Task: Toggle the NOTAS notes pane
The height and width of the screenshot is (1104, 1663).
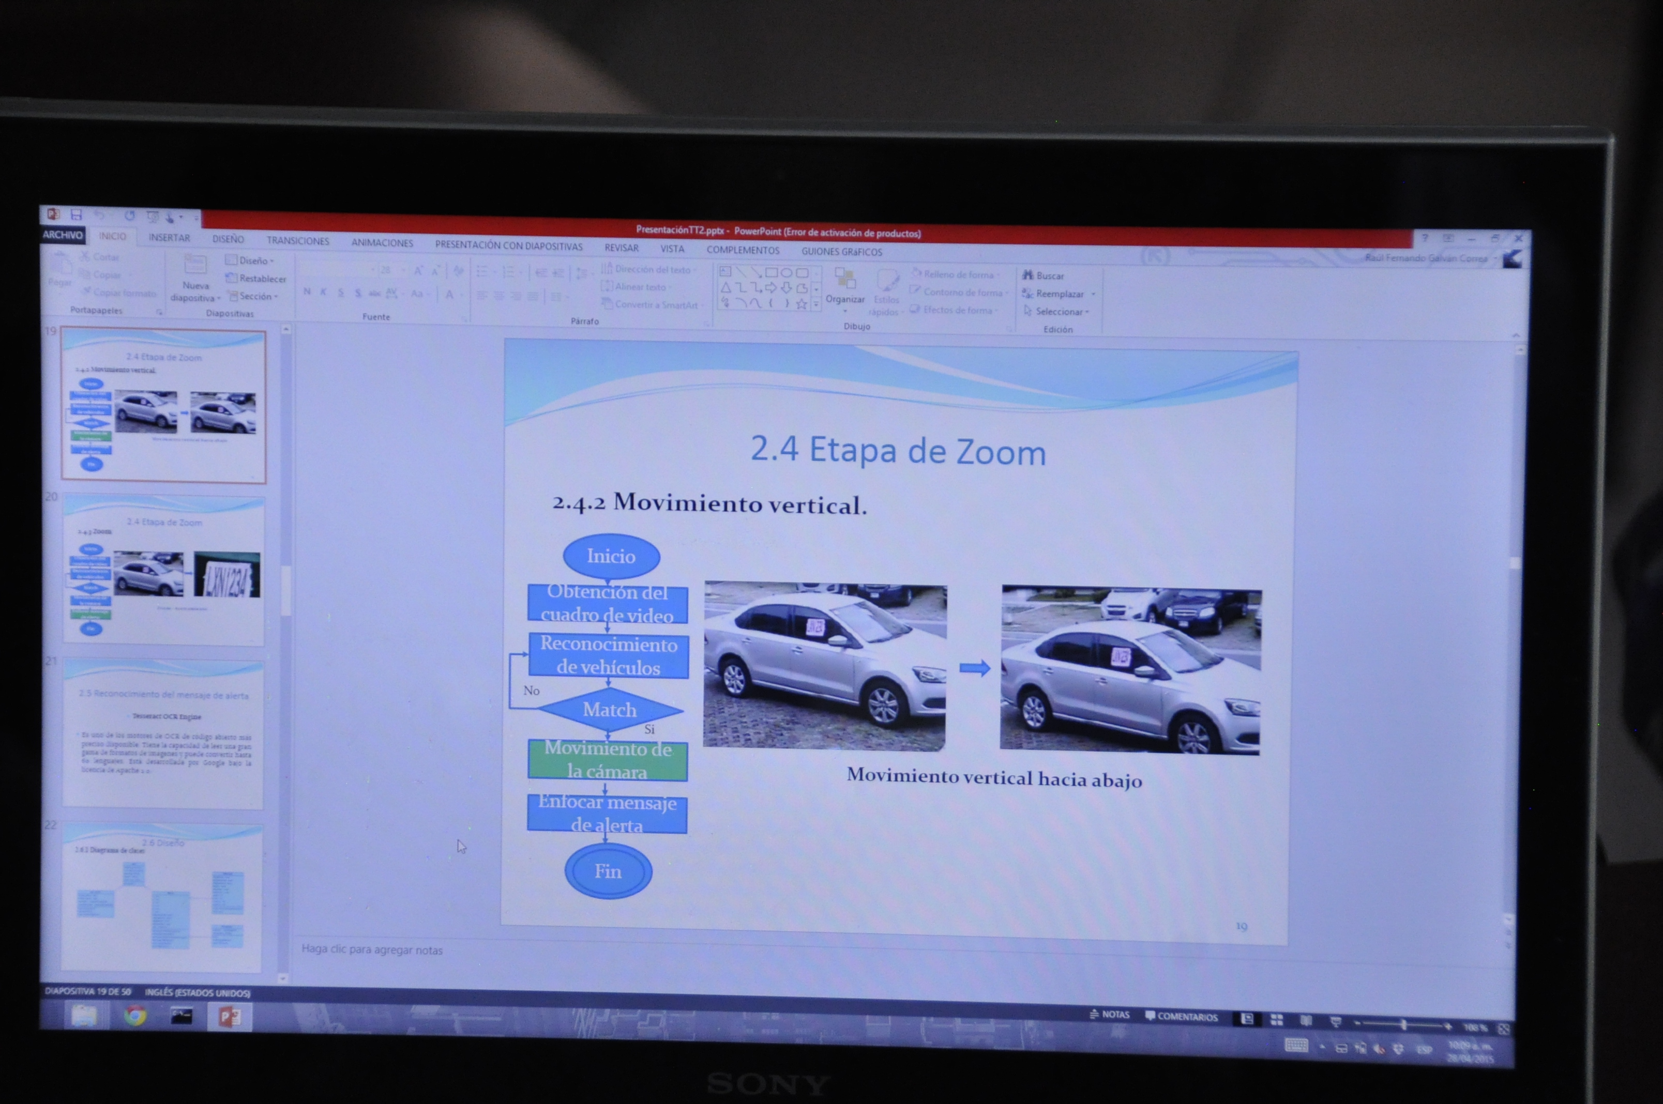Action: pyautogui.click(x=1109, y=1015)
